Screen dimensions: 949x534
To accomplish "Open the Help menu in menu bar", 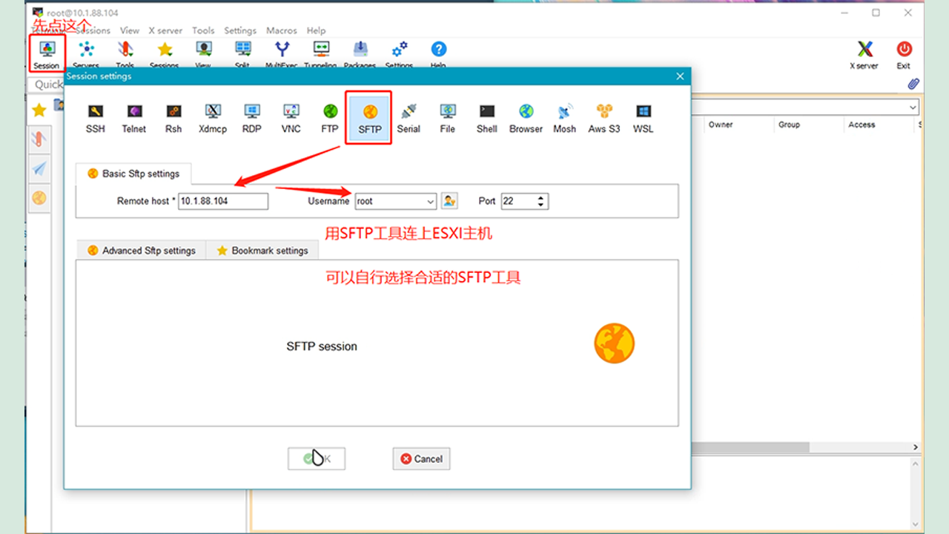I will 317,30.
